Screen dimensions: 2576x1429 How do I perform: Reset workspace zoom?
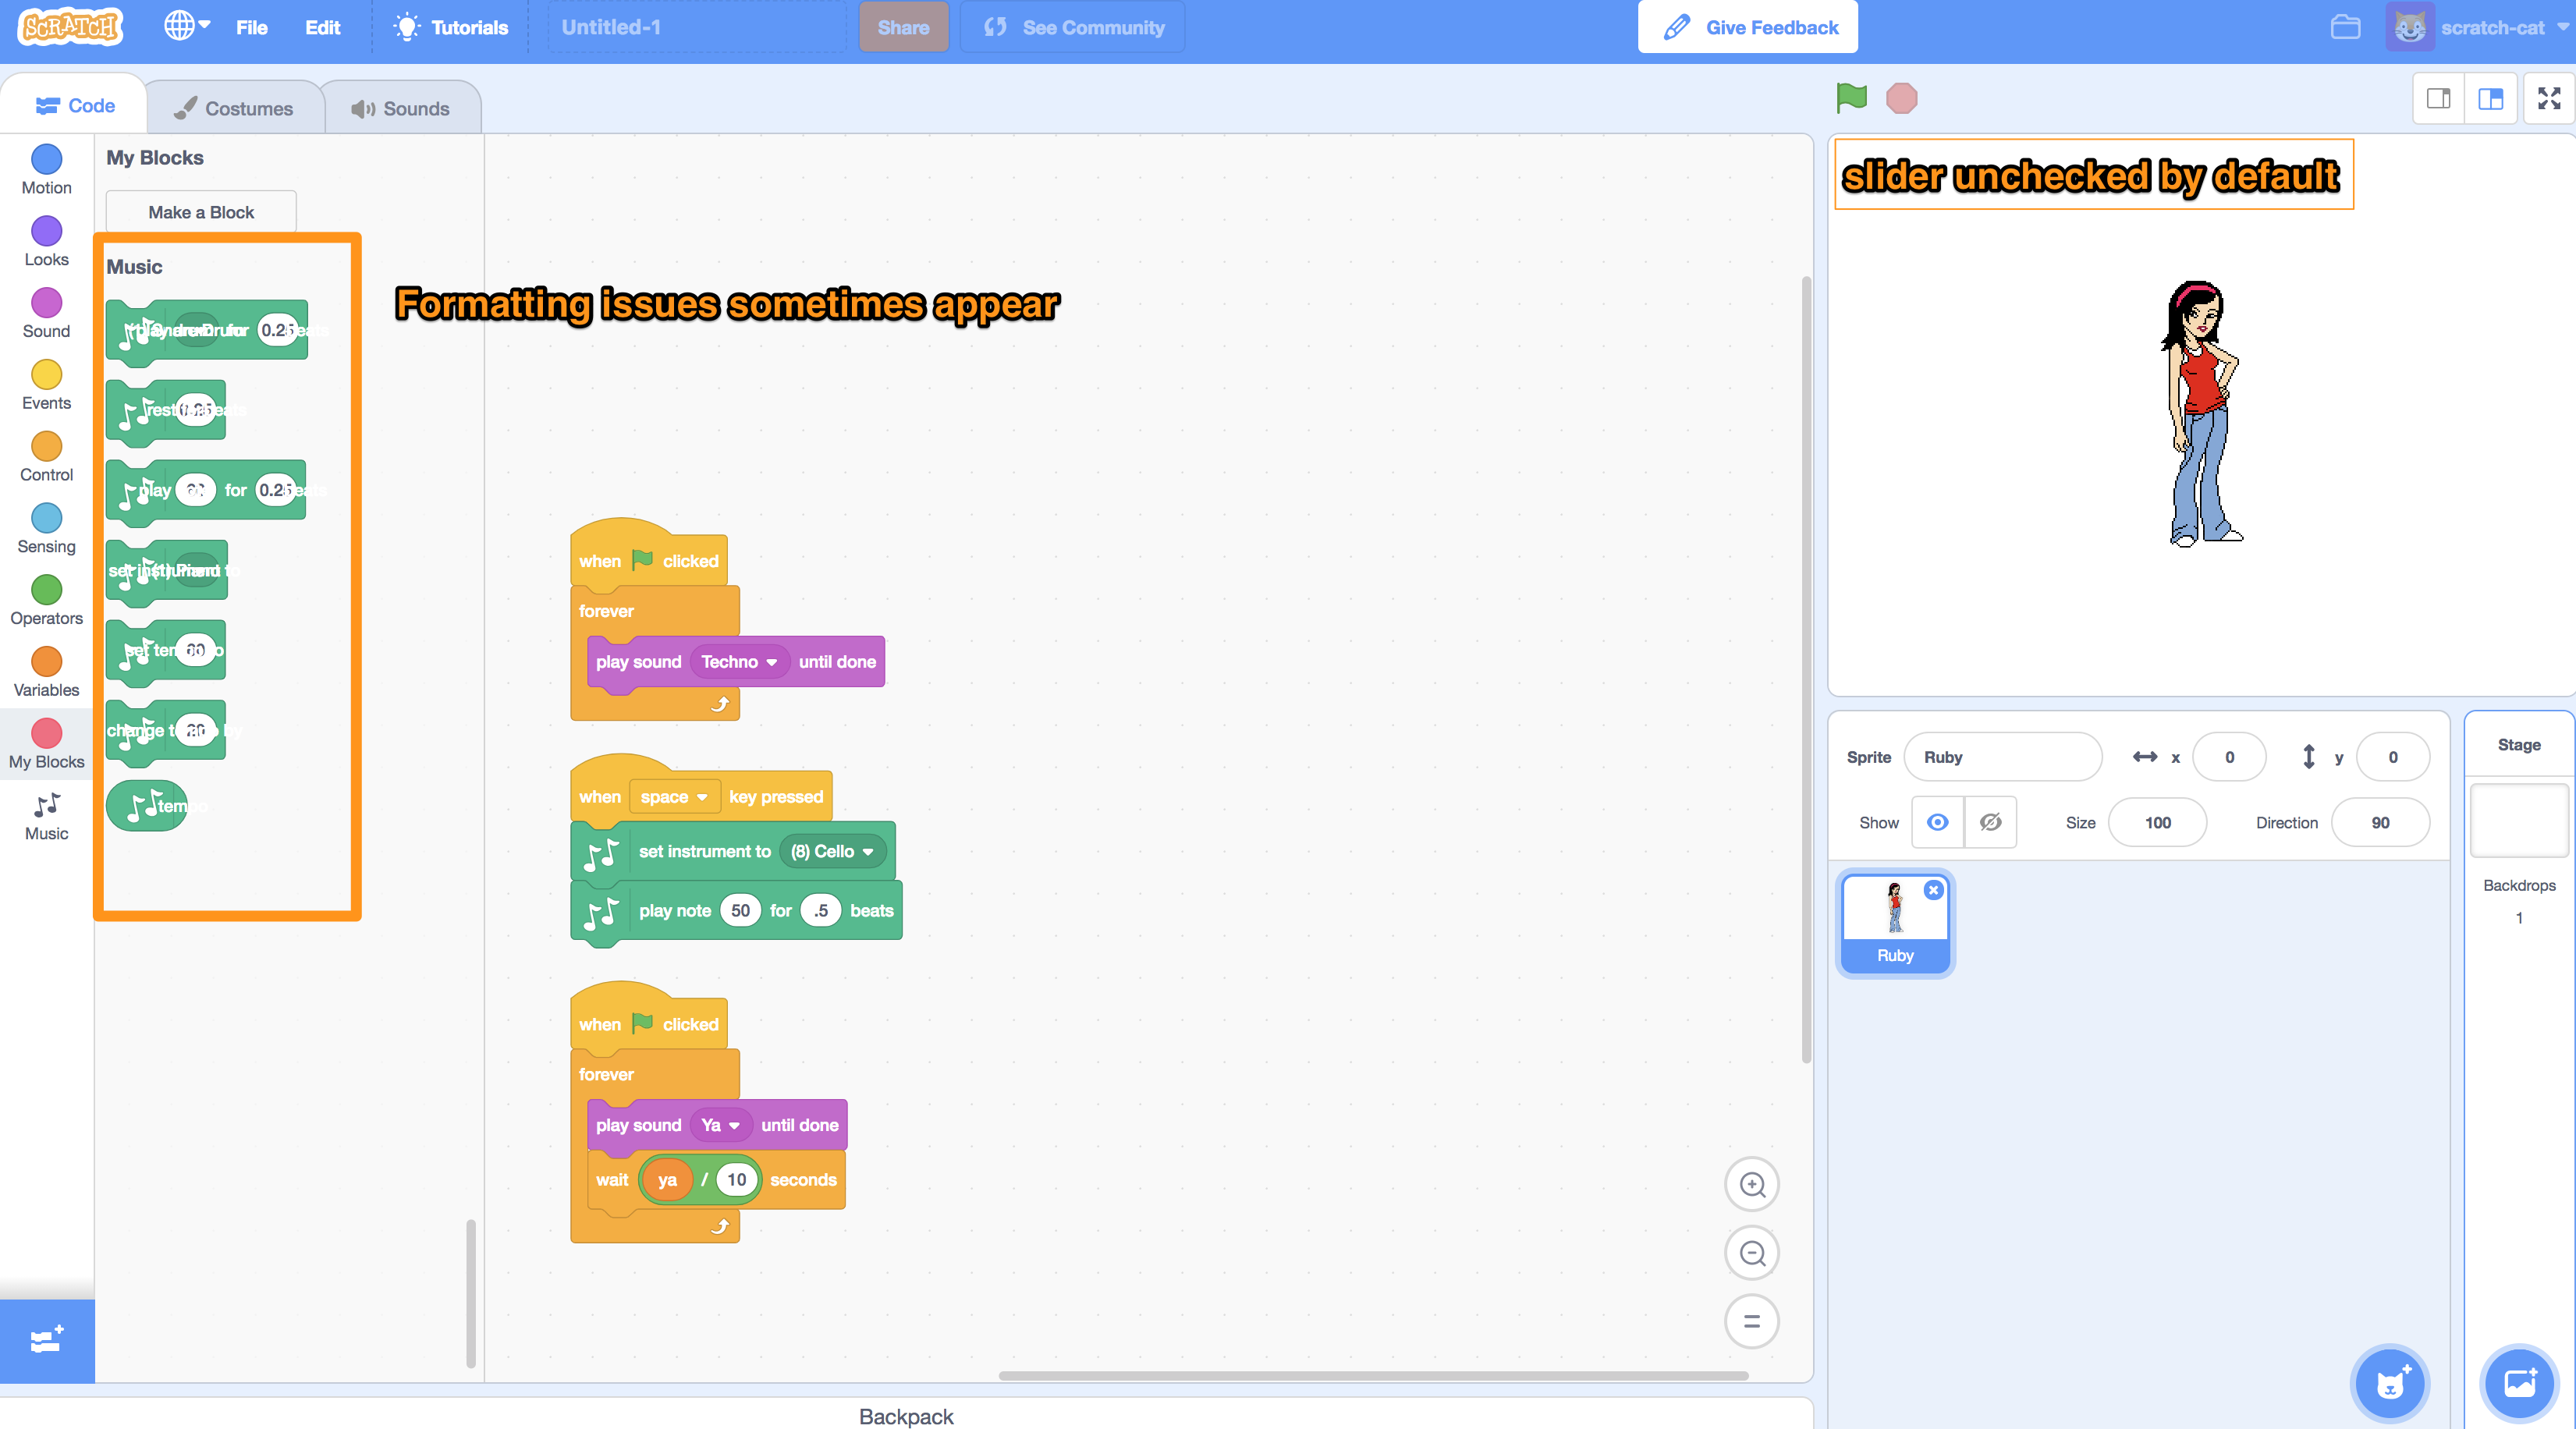point(1752,1321)
